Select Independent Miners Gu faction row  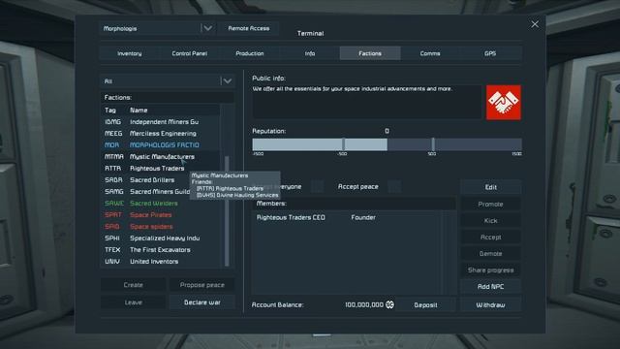click(160, 122)
